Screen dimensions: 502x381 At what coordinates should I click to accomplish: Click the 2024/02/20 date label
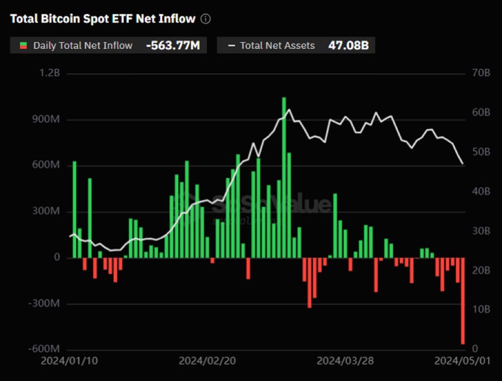(x=207, y=360)
